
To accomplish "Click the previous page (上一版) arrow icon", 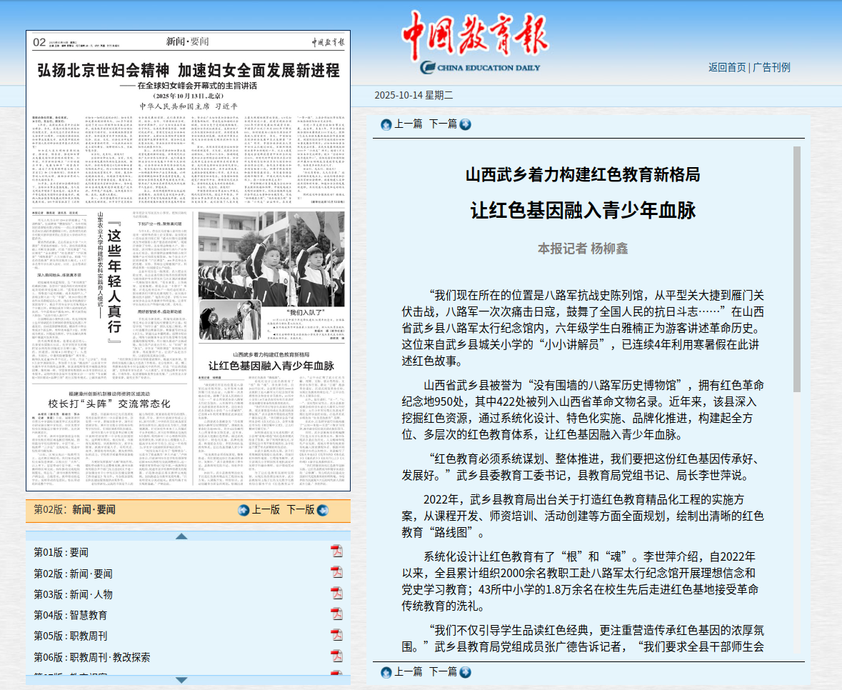I will (244, 510).
